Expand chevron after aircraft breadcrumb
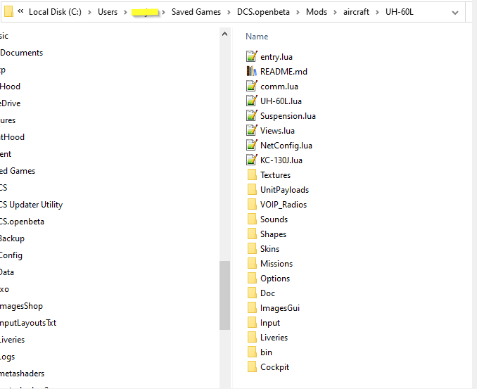The height and width of the screenshot is (389, 477). [x=377, y=12]
